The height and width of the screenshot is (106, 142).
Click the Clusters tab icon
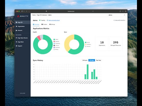(42, 24)
